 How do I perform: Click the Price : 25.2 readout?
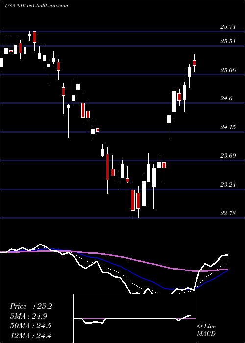coord(31,306)
